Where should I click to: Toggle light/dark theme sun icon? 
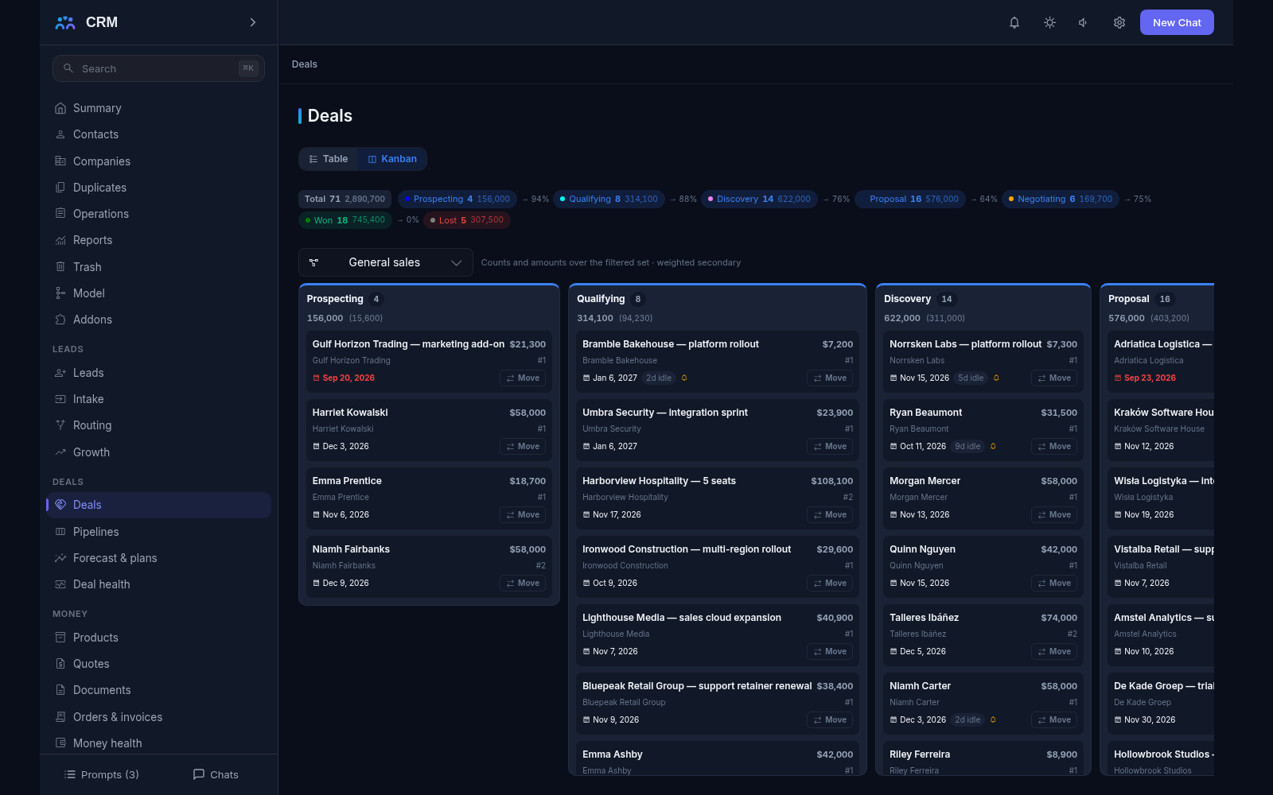[x=1049, y=22]
